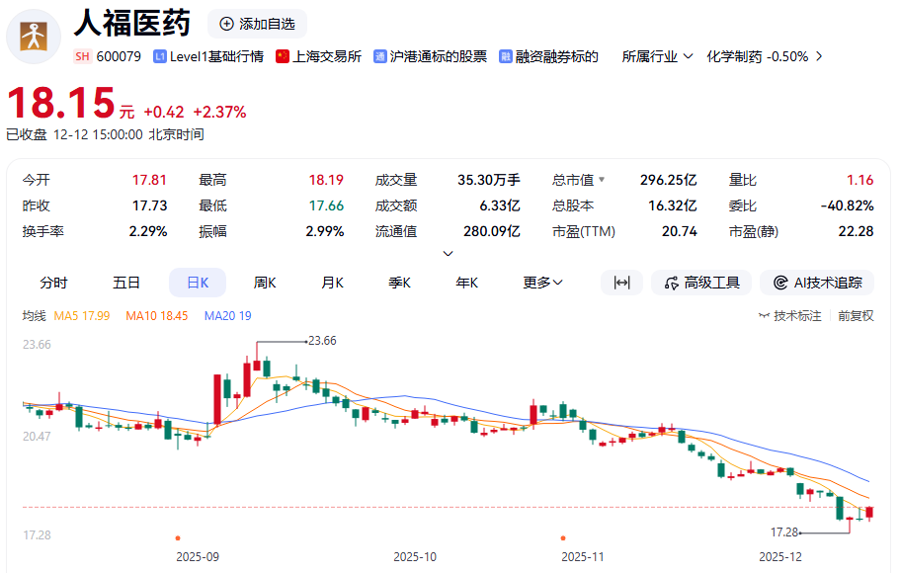Viewport: 900px width, 573px height.
Task: Add stock to watchlist with 添加自选
Action: point(257,24)
